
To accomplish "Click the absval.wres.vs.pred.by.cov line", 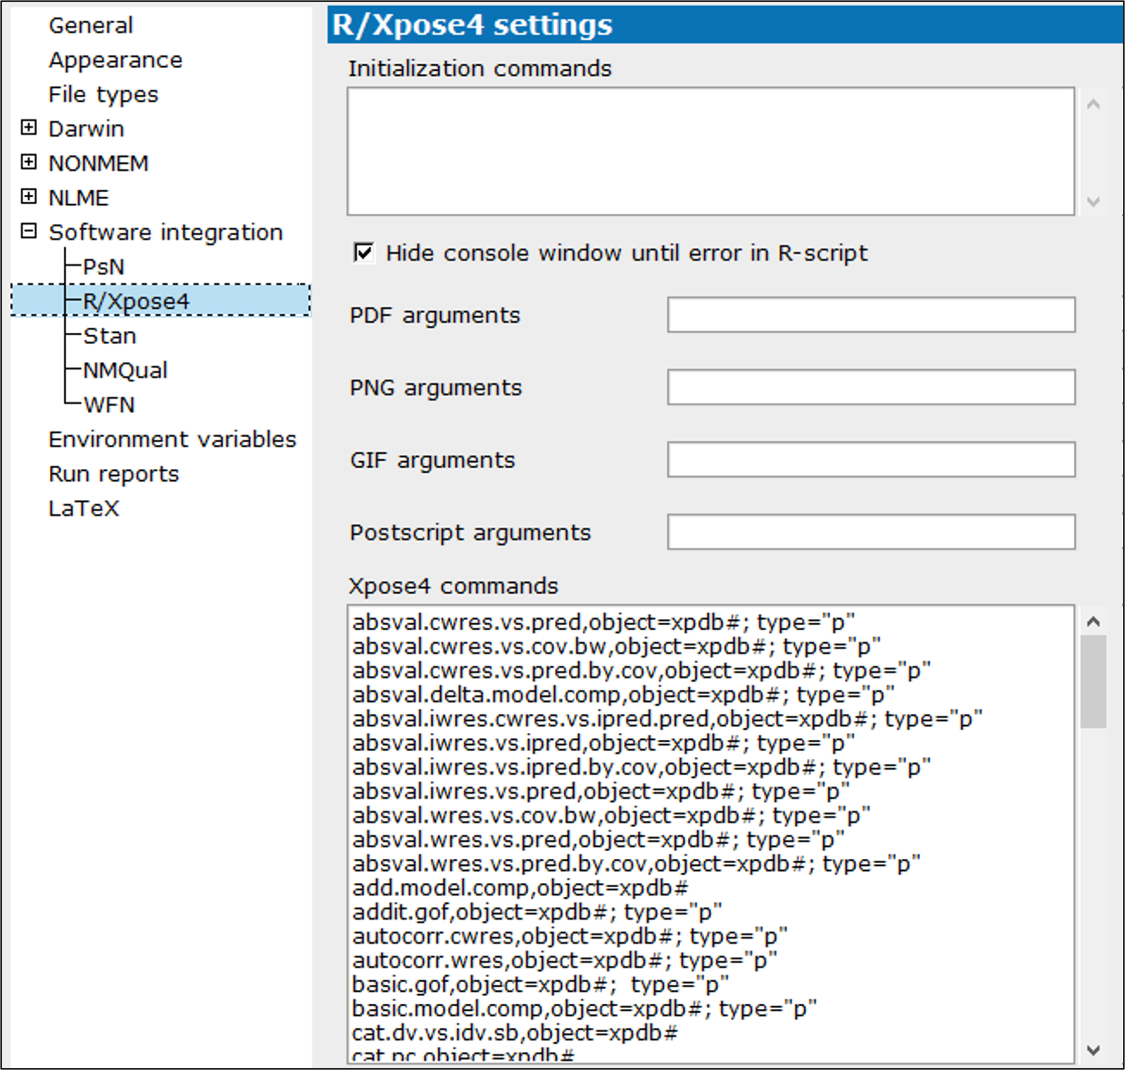I will [637, 864].
